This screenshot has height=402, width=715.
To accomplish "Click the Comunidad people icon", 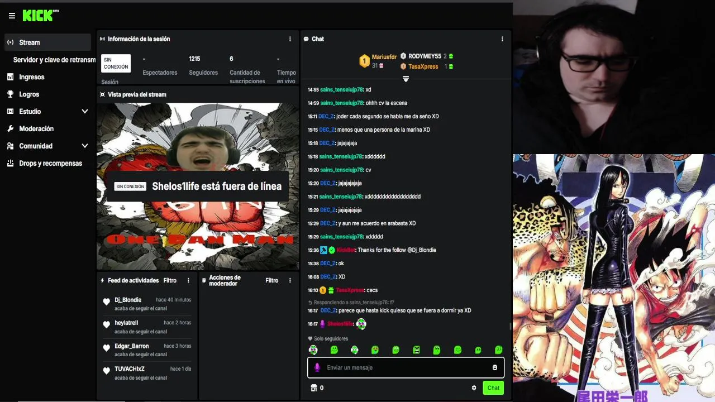I will point(10,146).
